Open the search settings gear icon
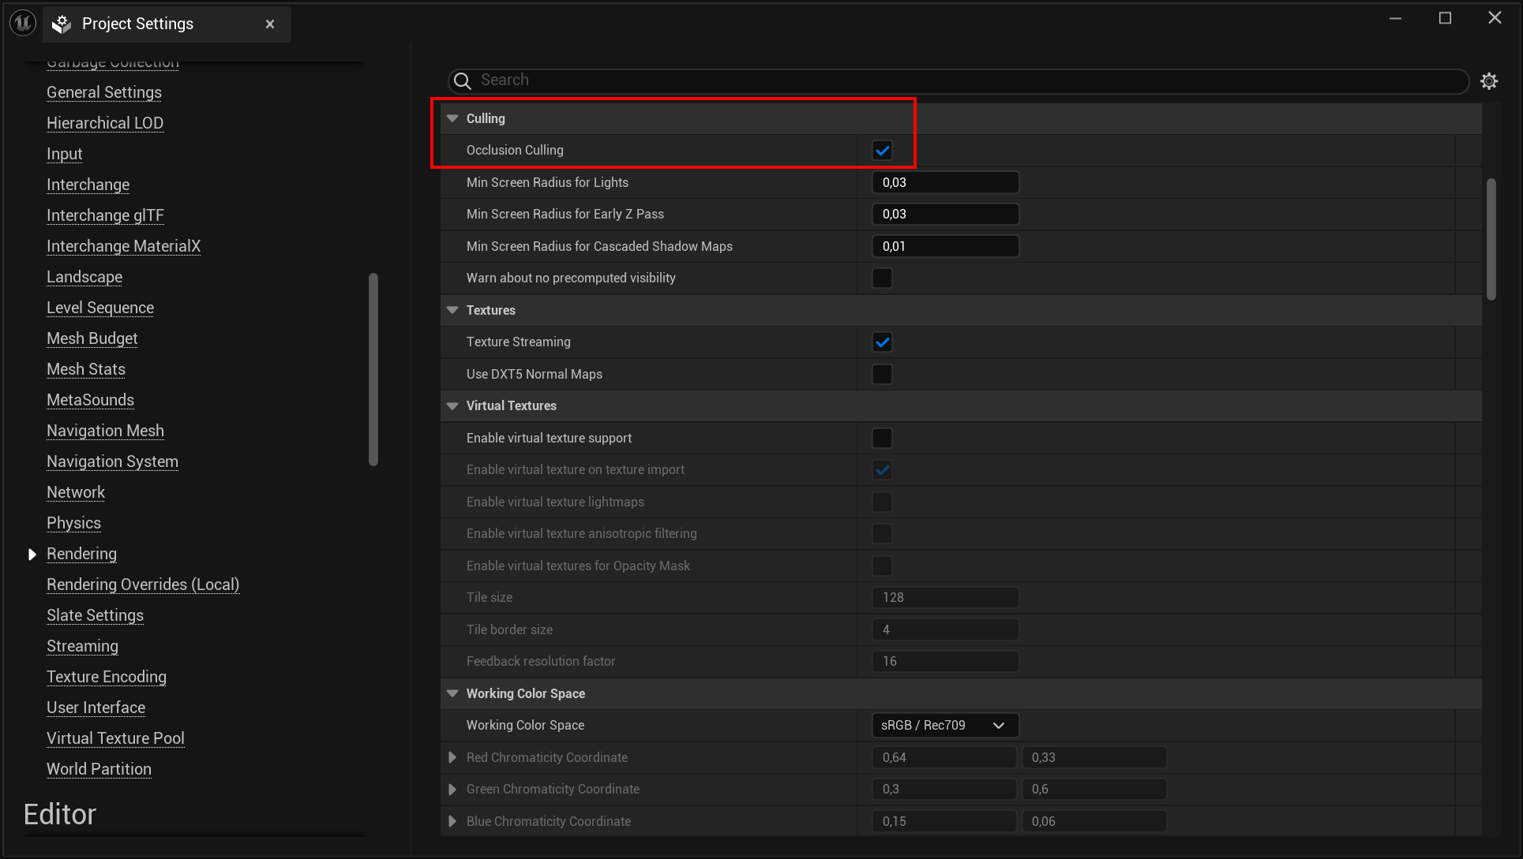 [x=1490, y=80]
